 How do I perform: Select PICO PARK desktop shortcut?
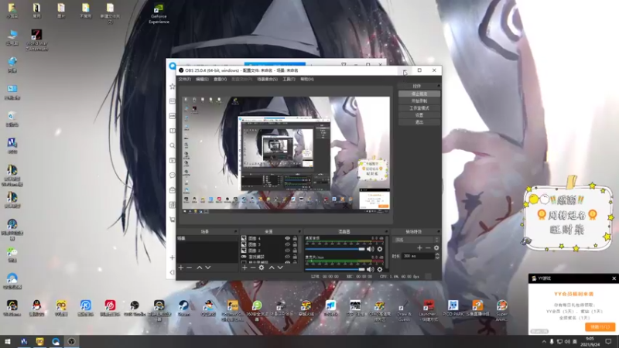pyautogui.click(x=453, y=308)
